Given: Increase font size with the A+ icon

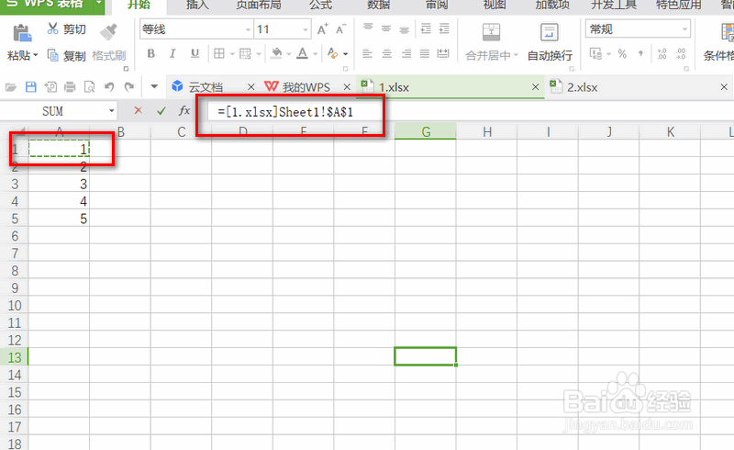Looking at the screenshot, I should click(323, 29).
